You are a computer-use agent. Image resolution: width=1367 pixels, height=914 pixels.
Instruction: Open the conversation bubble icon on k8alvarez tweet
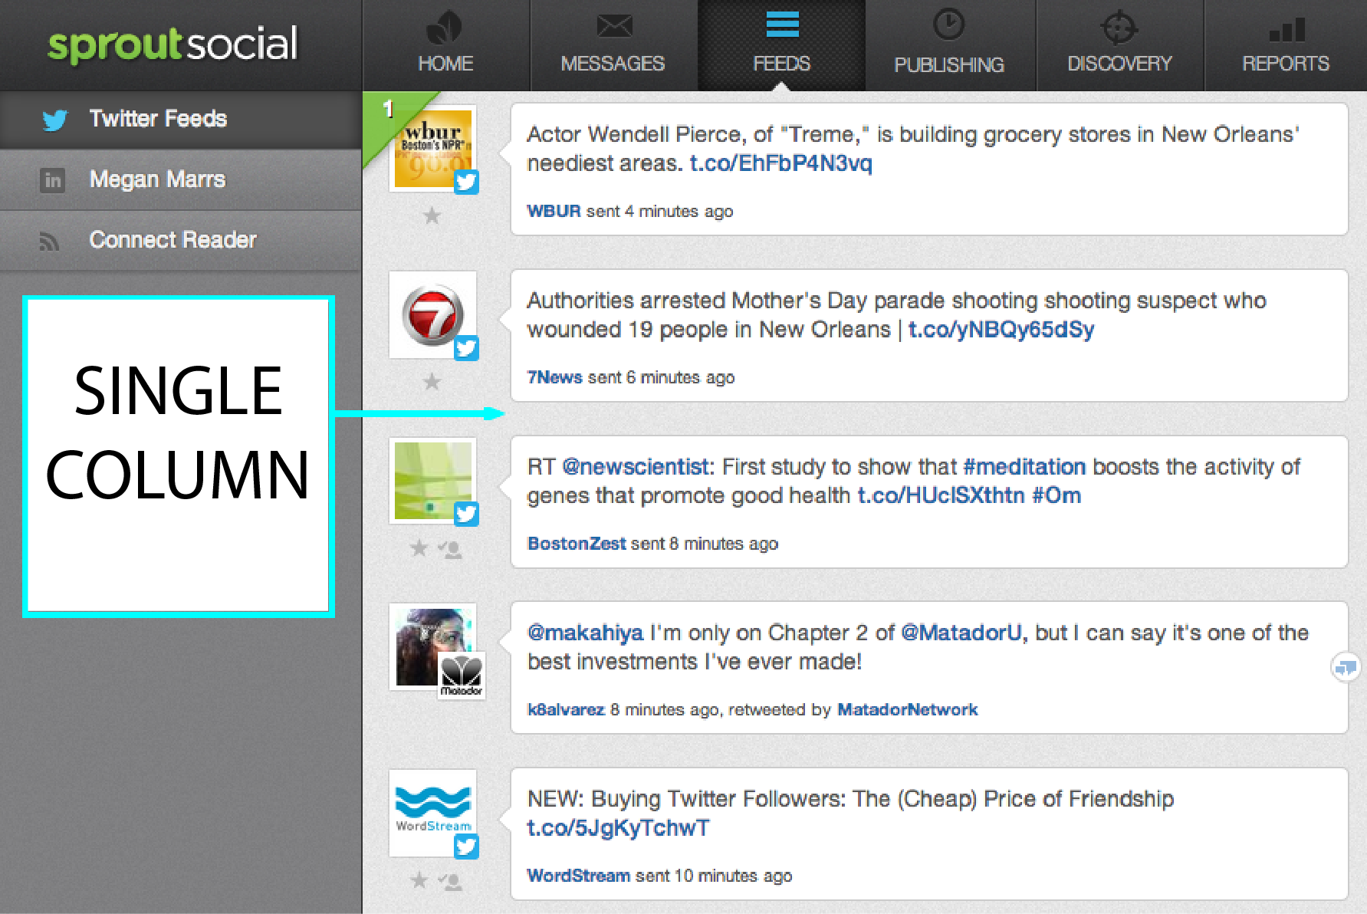(1345, 668)
